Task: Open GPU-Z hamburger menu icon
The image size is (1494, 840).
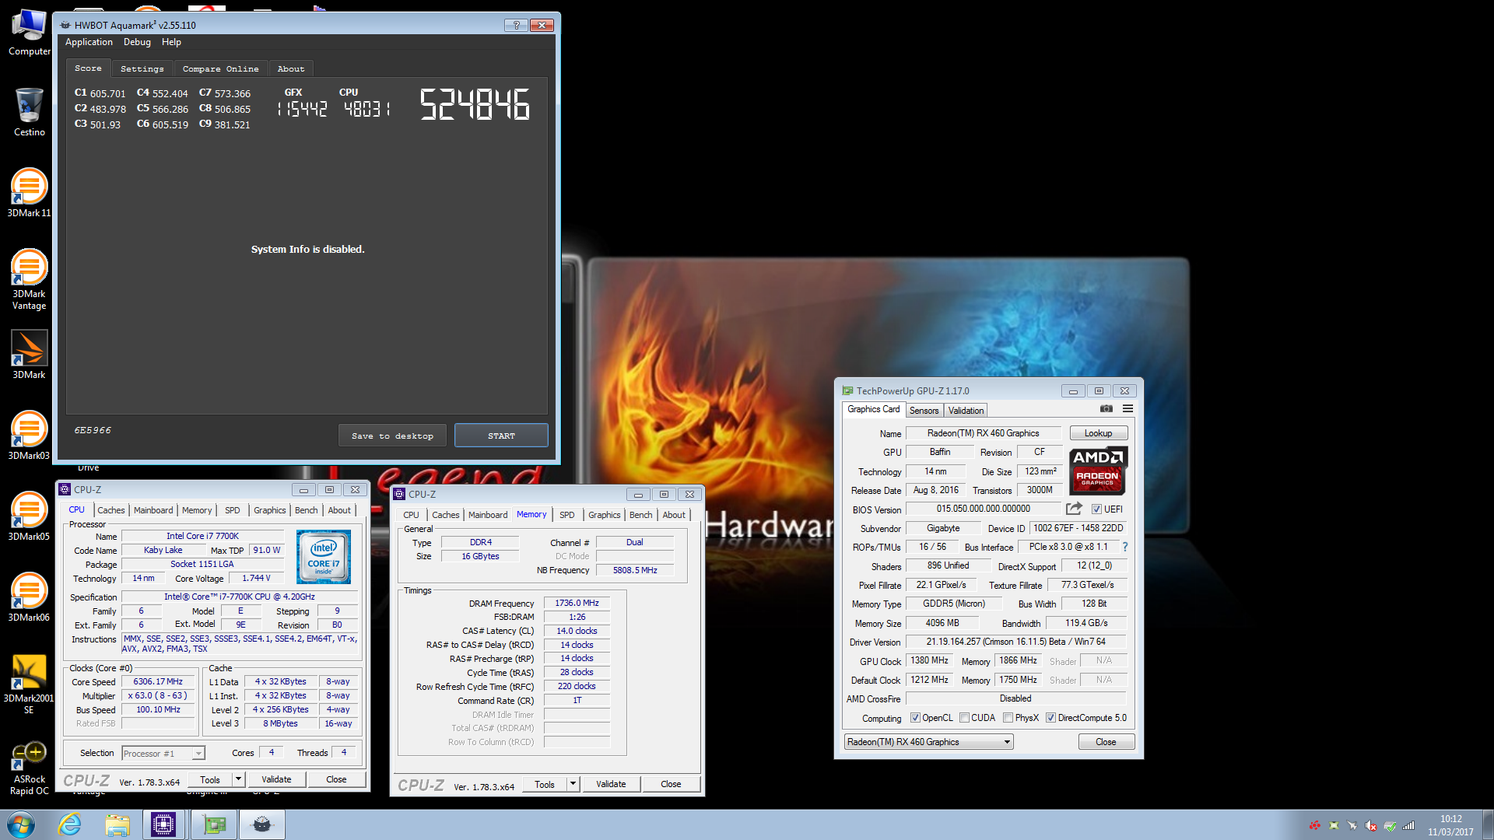Action: pos(1128,409)
